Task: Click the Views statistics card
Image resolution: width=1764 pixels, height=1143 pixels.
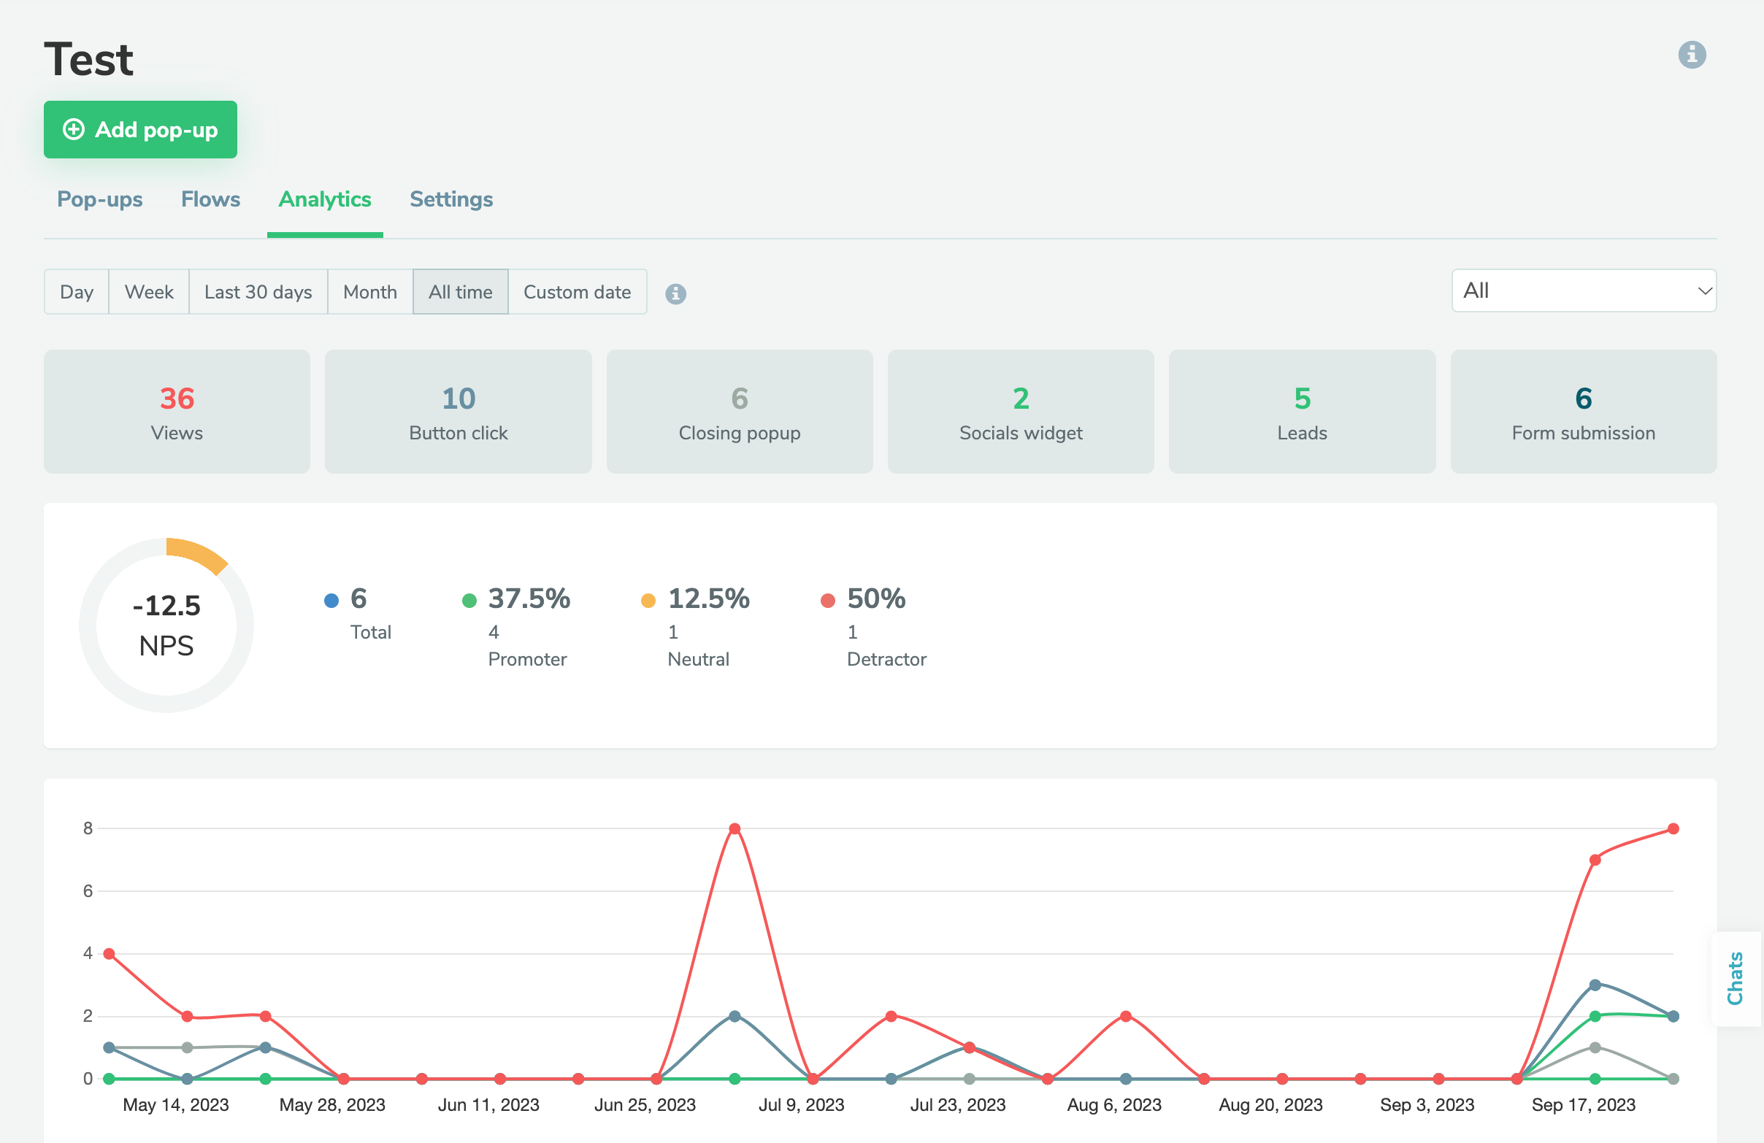Action: pos(177,412)
